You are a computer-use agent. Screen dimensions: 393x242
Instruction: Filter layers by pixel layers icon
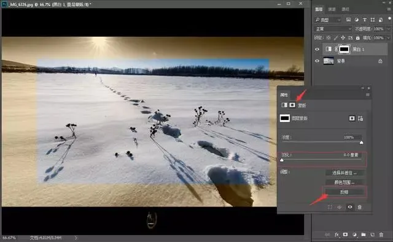(348, 20)
